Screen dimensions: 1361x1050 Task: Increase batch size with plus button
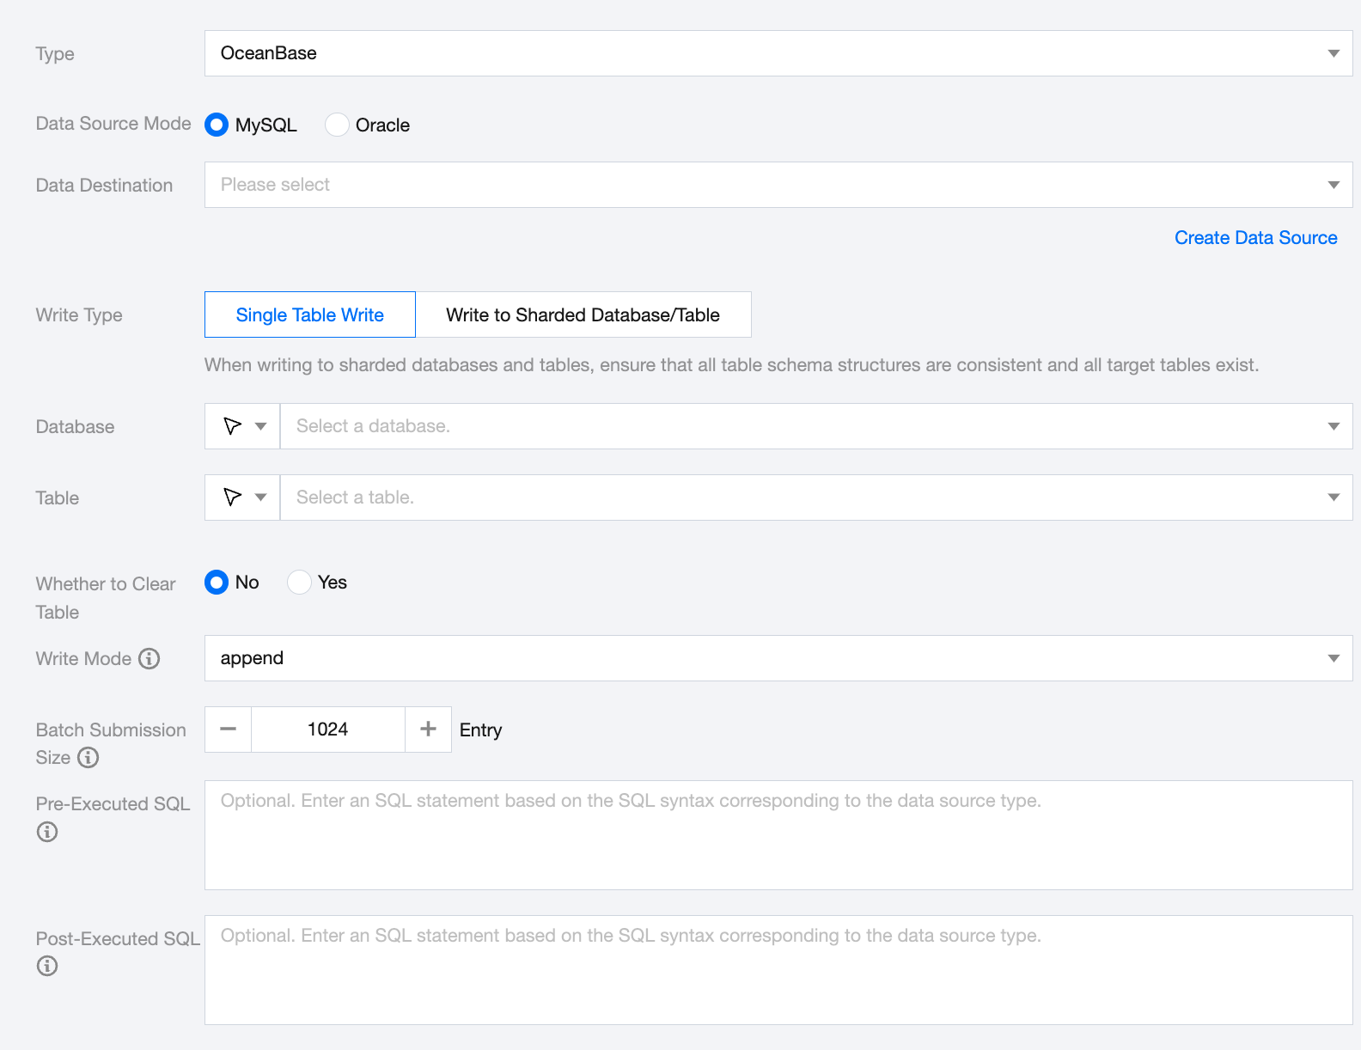[x=428, y=730]
